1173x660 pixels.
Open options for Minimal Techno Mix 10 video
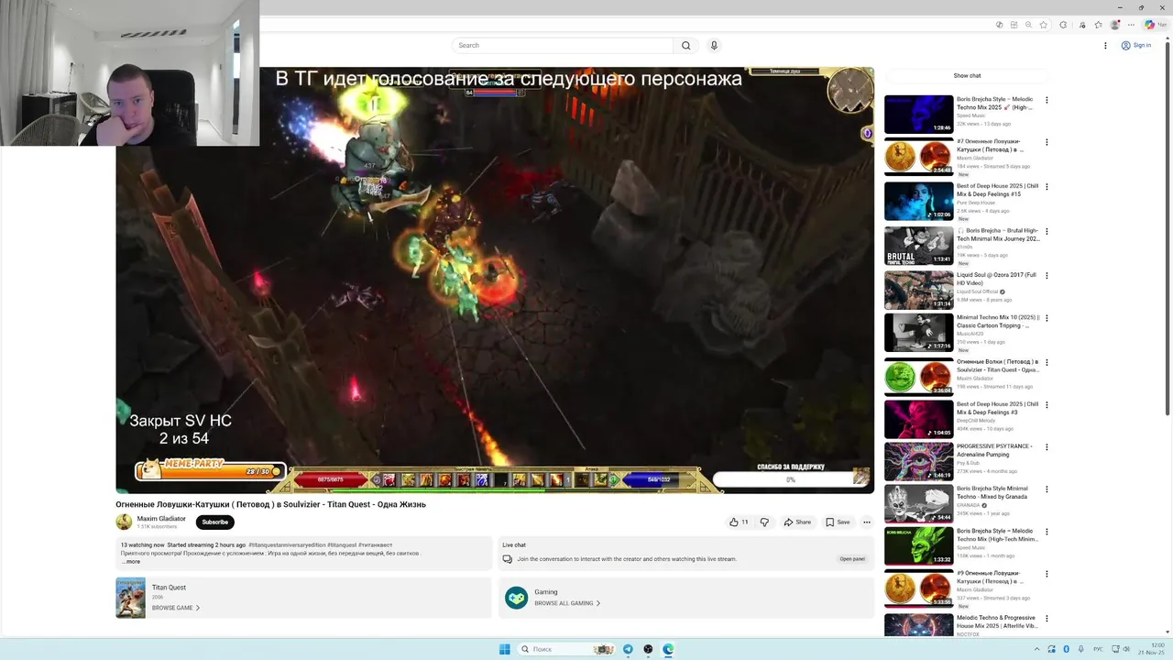pos(1047,318)
